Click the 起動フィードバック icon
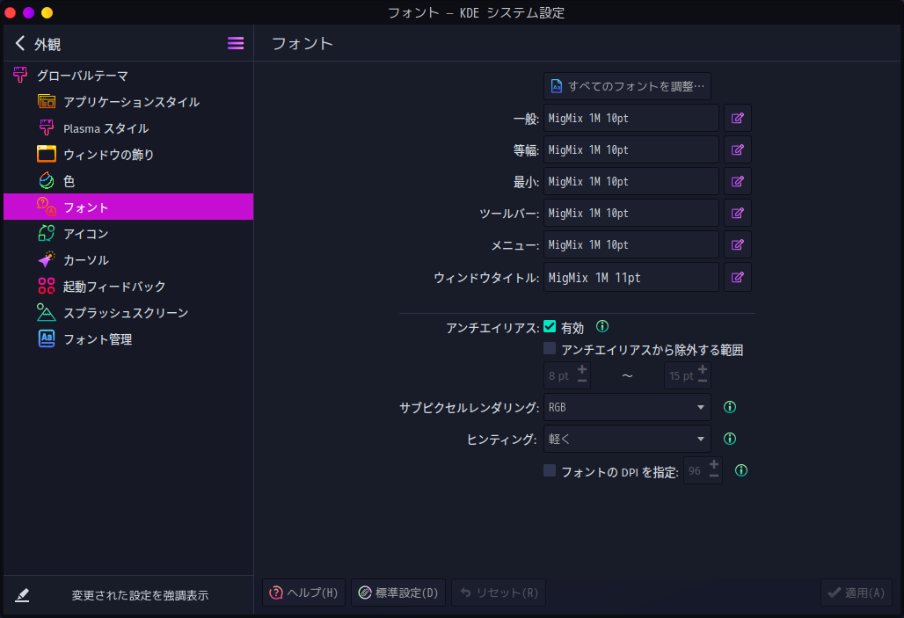Image resolution: width=904 pixels, height=618 pixels. pyautogui.click(x=46, y=286)
